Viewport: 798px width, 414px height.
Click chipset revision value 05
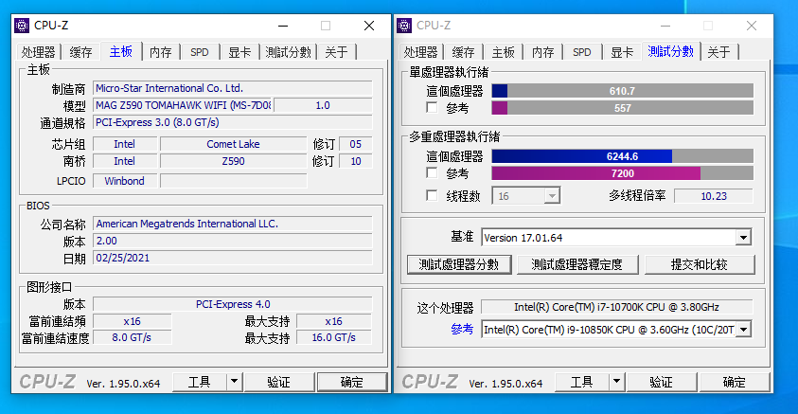tap(355, 144)
